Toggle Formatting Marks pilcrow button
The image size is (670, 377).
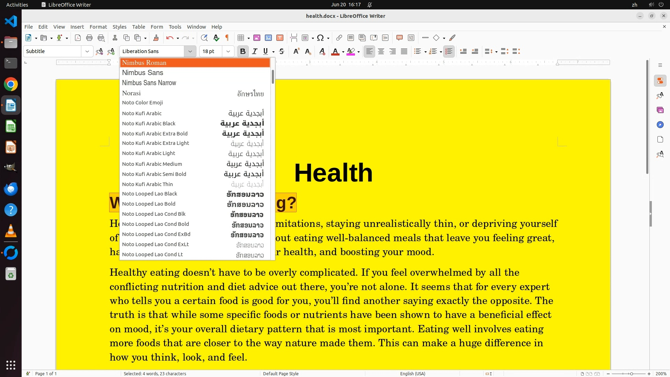coord(227,38)
